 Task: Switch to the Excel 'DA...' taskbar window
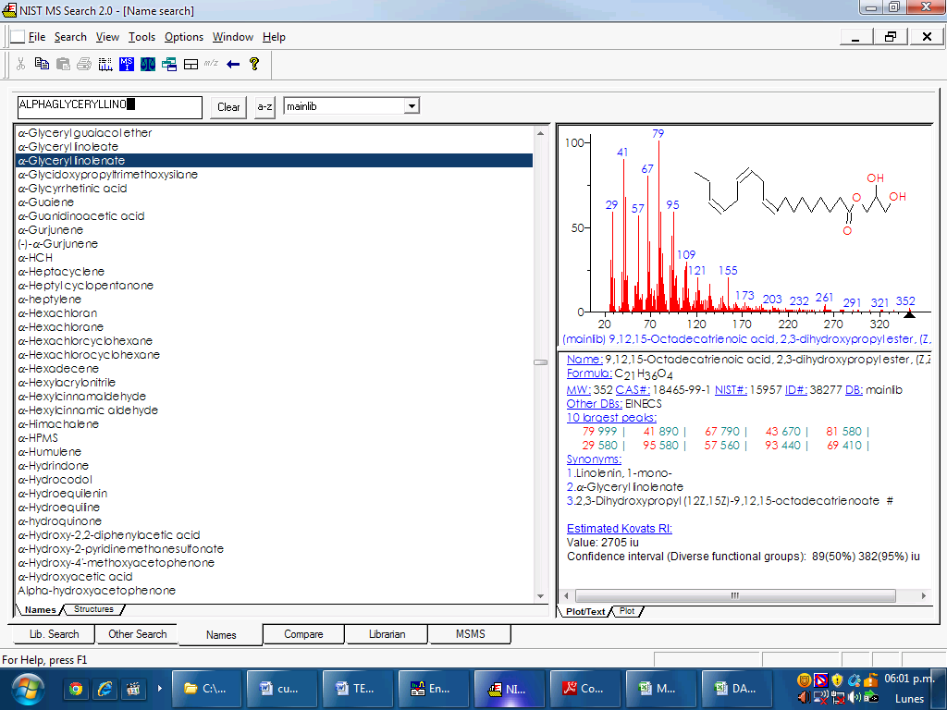click(x=736, y=688)
